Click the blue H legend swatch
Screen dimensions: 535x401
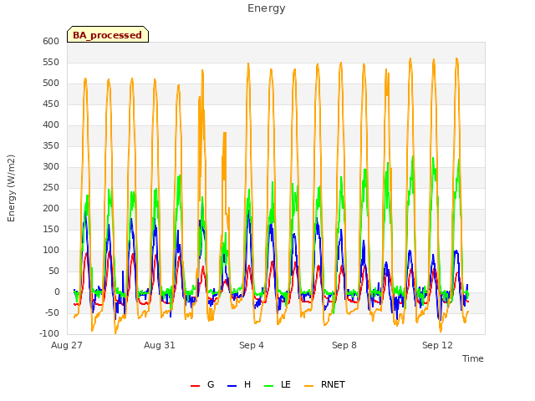[232, 386]
